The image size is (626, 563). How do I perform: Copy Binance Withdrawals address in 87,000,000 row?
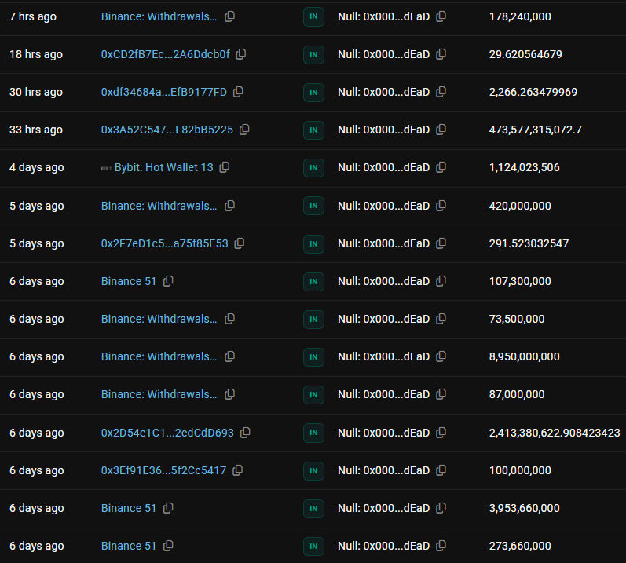click(x=229, y=394)
